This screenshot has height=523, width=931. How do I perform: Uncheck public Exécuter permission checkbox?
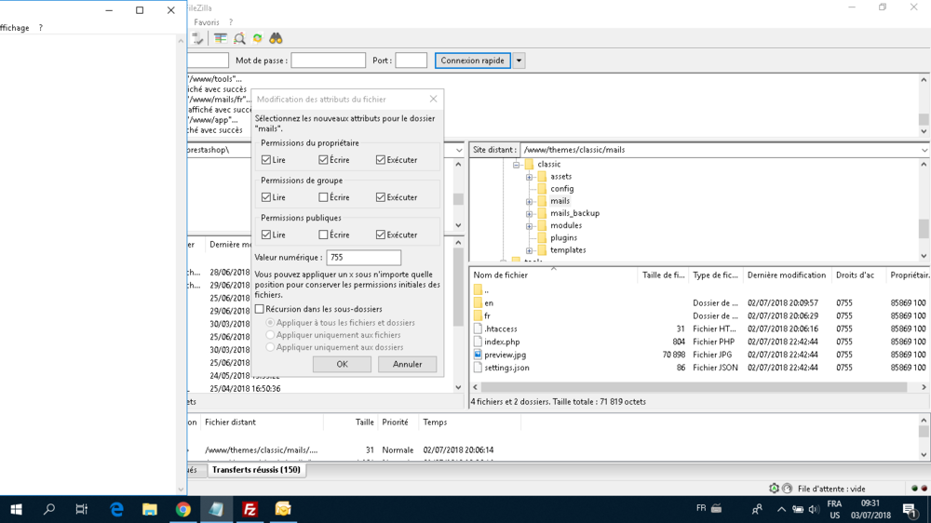(x=381, y=235)
